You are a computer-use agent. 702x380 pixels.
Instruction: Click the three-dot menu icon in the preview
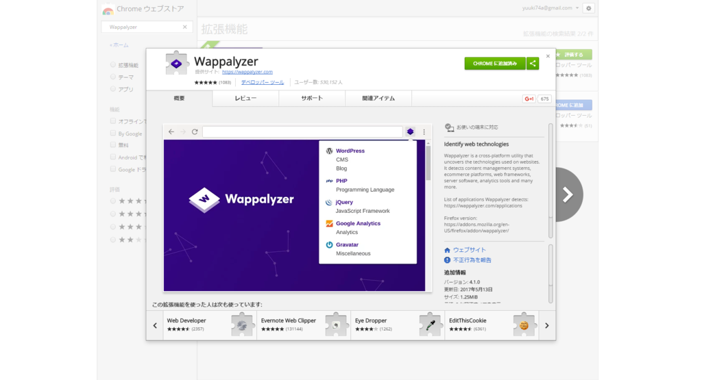point(424,132)
